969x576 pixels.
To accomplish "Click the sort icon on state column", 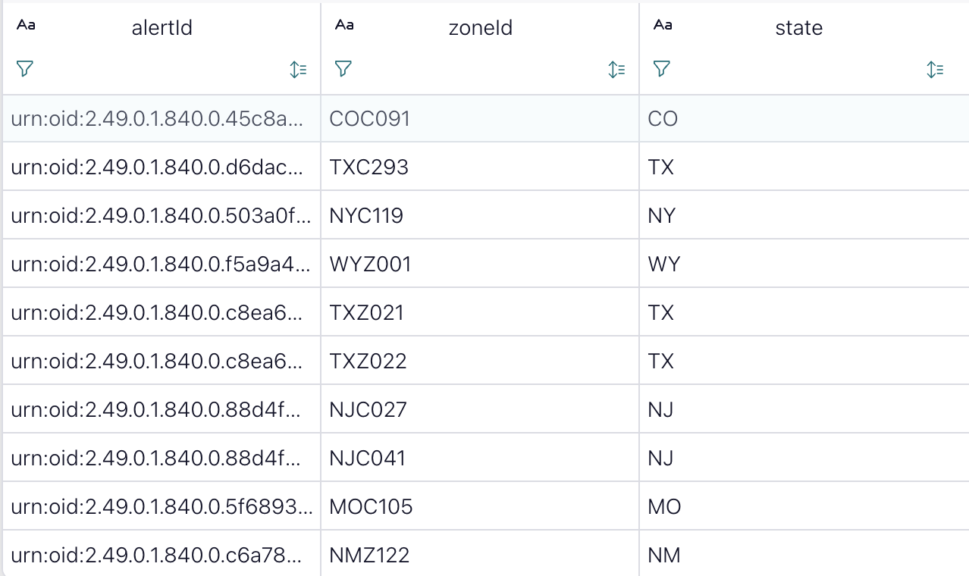I will click(x=935, y=68).
